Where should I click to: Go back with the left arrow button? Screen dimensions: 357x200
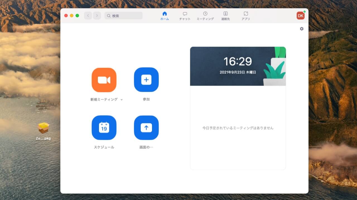tap(88, 16)
